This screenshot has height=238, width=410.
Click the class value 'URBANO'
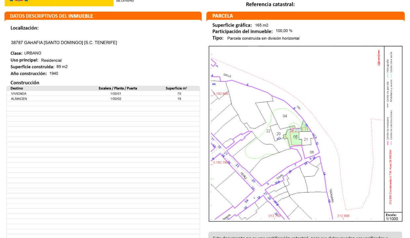click(x=33, y=53)
